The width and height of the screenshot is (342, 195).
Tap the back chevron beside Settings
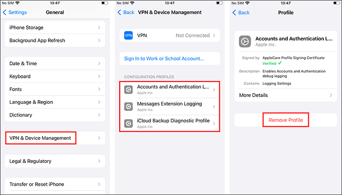[4, 12]
